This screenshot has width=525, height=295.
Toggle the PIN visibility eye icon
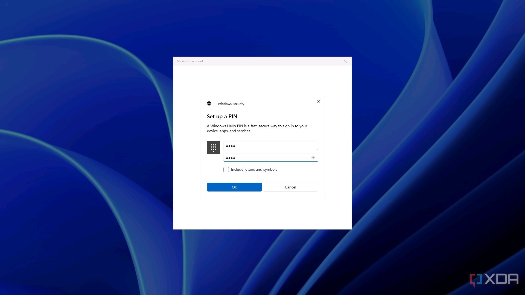(313, 157)
